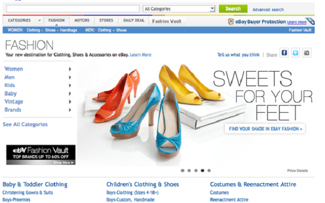Select the first carousel slide dot
Image resolution: width=325 pixels, height=203 pixels.
(x=182, y=171)
